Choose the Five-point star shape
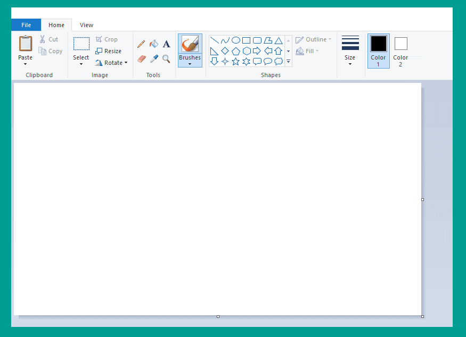466x337 pixels. pos(236,62)
